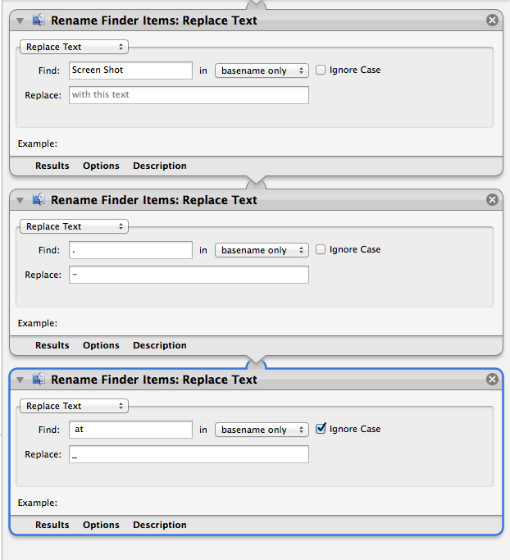Image resolution: width=510 pixels, height=560 pixels.
Task: Uncheck Ignore Case in the third action
Action: coord(321,428)
